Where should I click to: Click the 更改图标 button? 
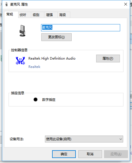(56, 37)
